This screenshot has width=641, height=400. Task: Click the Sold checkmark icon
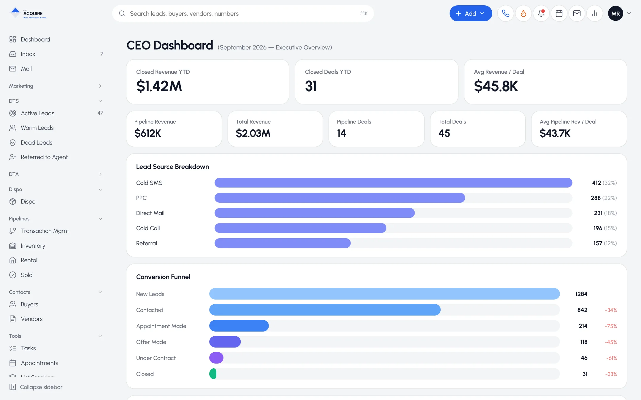point(12,275)
